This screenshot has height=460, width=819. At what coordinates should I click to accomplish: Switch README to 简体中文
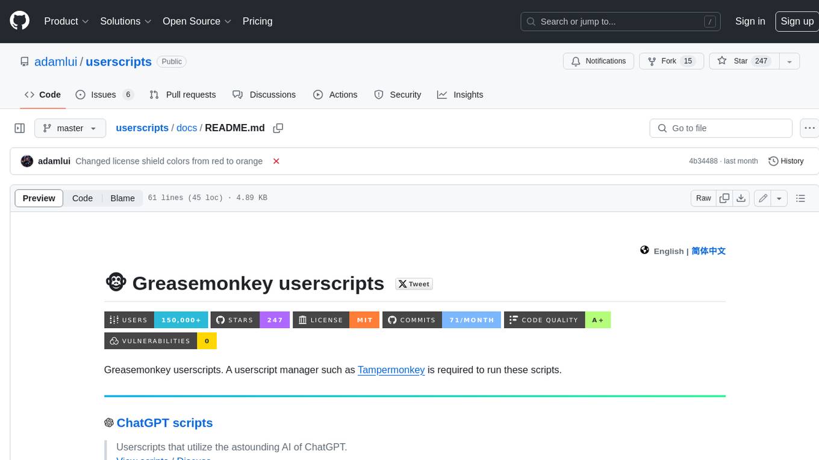click(709, 251)
